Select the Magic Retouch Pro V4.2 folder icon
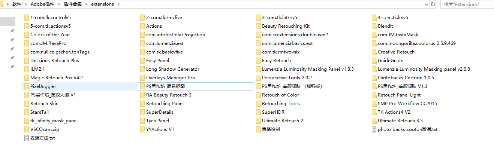494x150 pixels. point(27,78)
